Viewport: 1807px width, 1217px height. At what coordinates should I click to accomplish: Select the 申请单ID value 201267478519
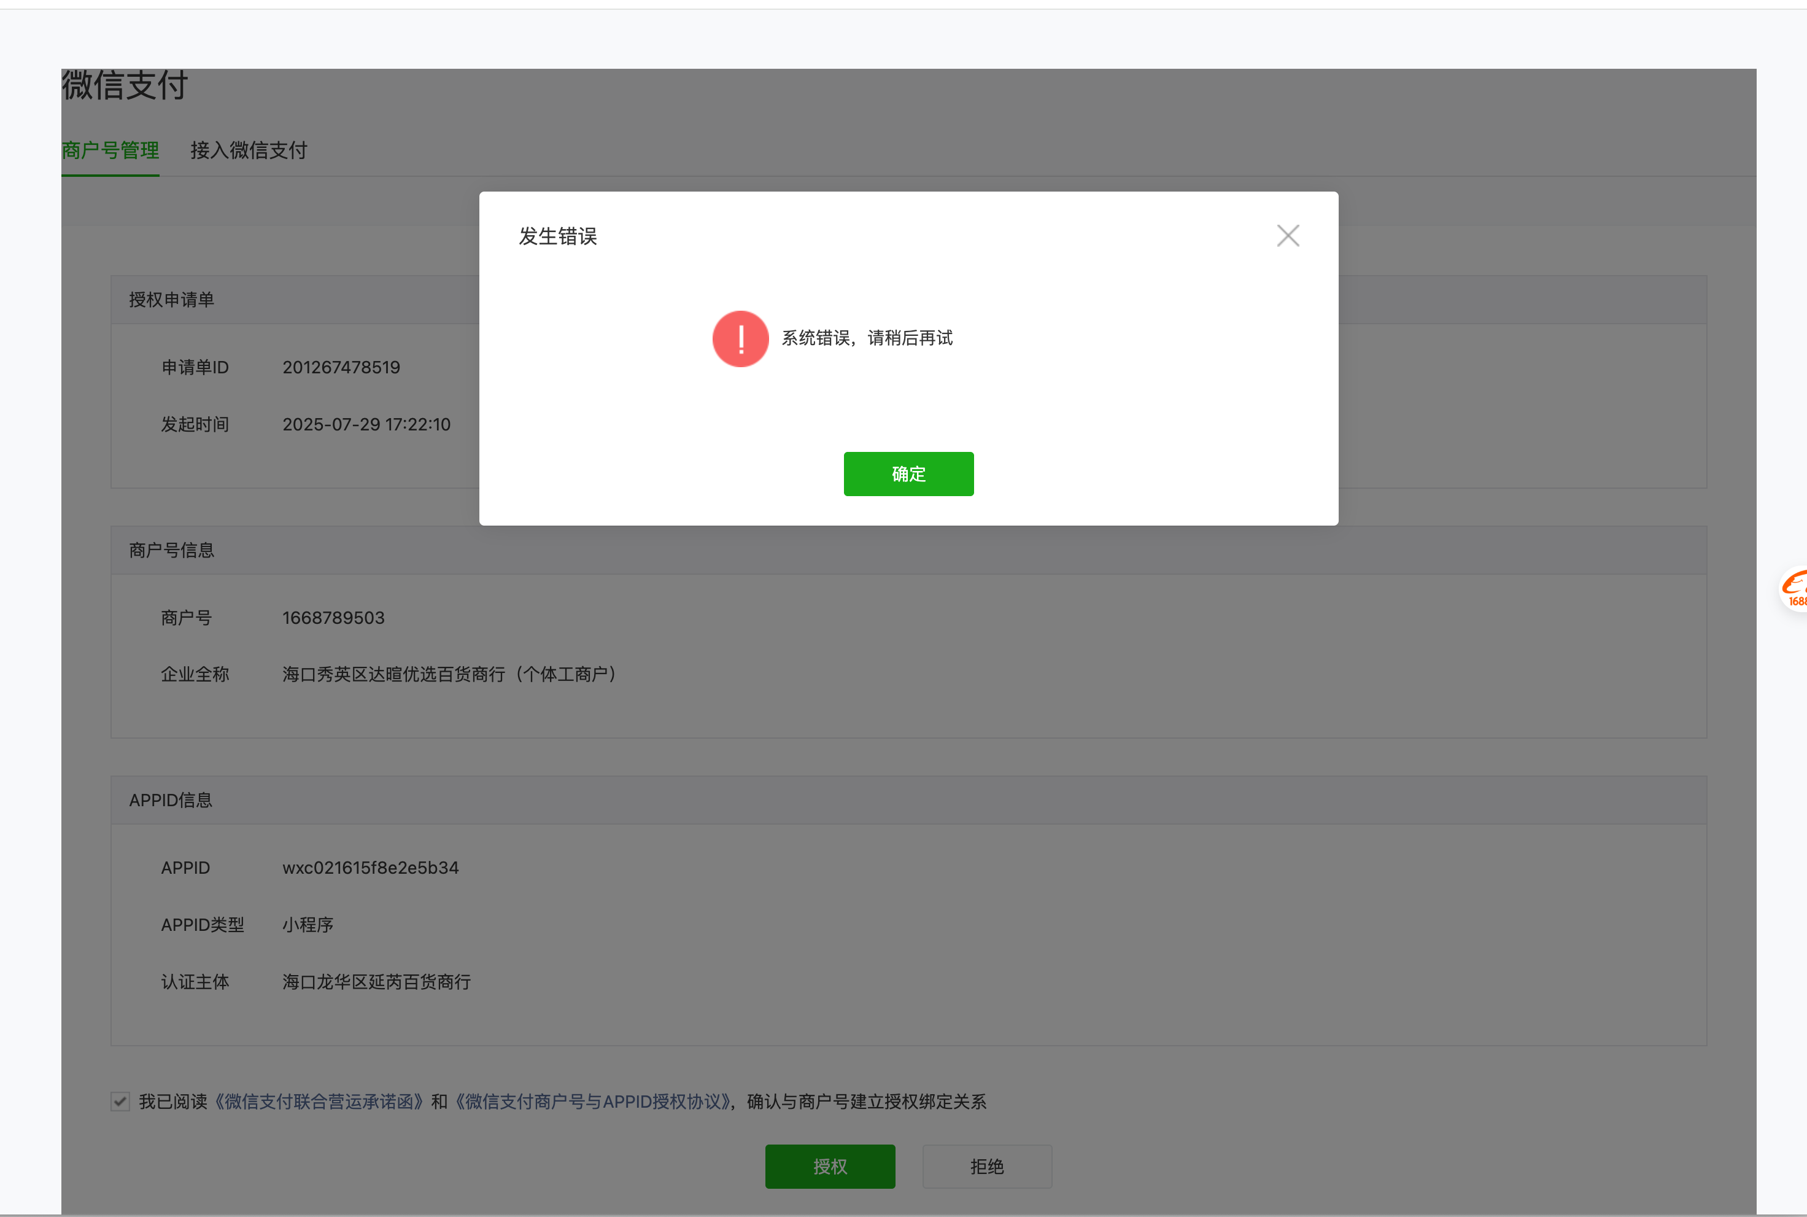click(x=341, y=367)
